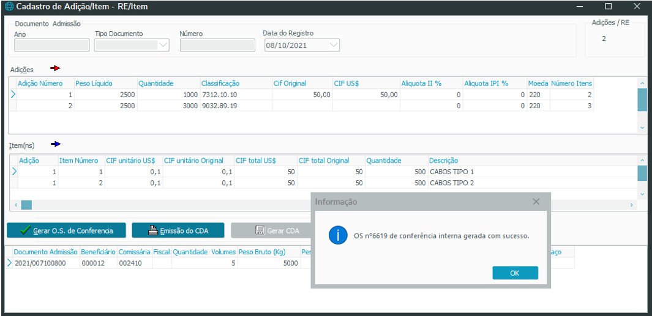Click CIF total Original column header

[331, 160]
